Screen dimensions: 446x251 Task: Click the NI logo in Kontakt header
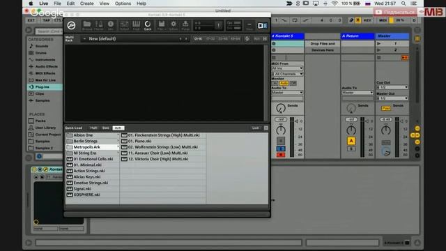point(262,26)
